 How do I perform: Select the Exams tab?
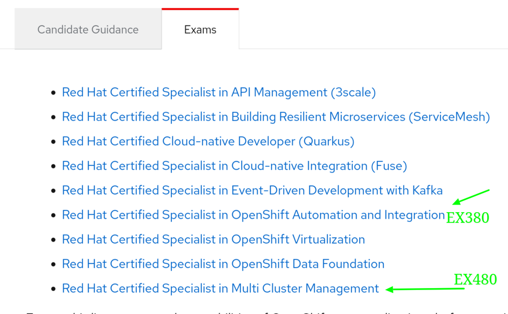click(200, 30)
